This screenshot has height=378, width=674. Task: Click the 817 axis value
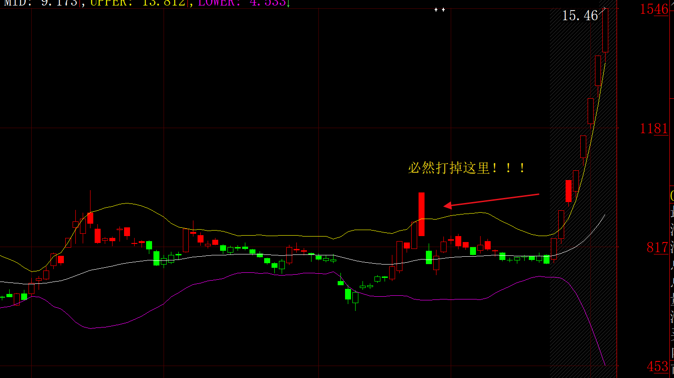657,248
